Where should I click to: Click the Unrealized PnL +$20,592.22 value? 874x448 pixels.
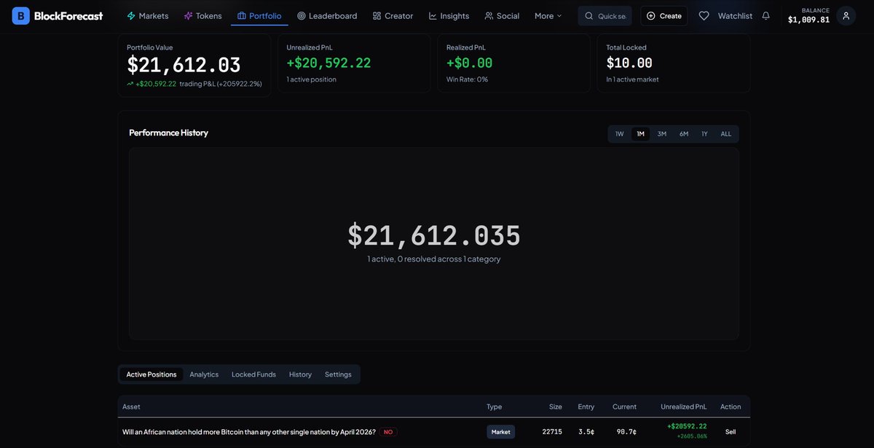[x=328, y=63]
